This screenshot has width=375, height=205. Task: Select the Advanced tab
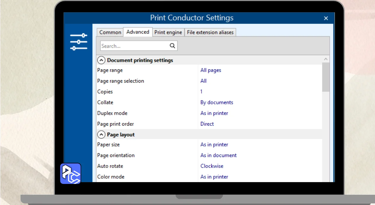click(138, 32)
